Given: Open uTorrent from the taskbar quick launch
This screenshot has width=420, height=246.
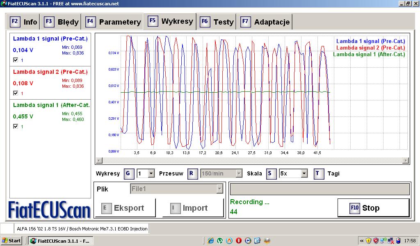Looking at the screenshot, I should click(220, 241).
